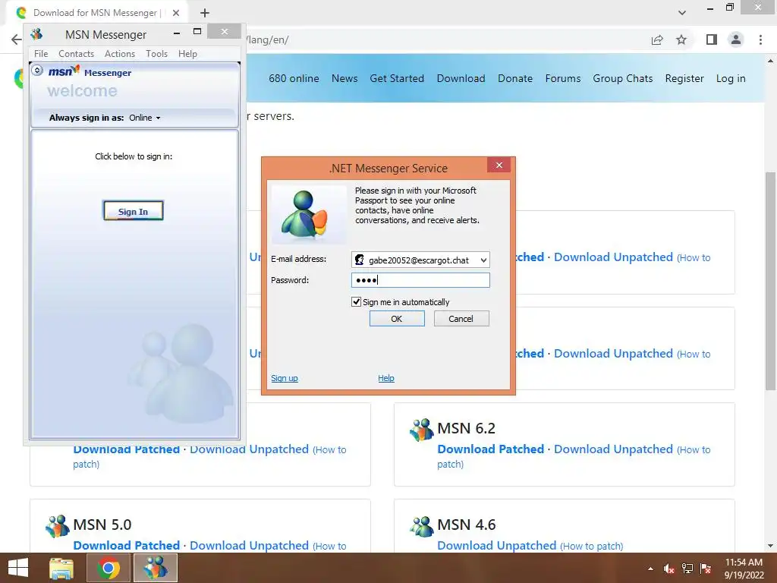Image resolution: width=777 pixels, height=583 pixels.
Task: Expand the Always sign in as Online dropdown
Action: (x=145, y=118)
